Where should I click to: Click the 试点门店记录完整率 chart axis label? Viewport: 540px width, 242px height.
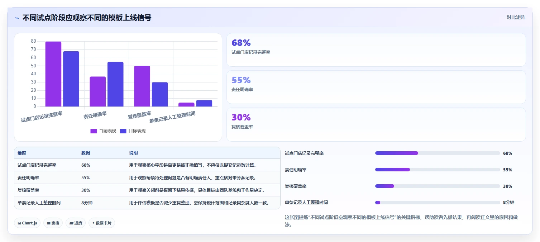tap(42, 117)
